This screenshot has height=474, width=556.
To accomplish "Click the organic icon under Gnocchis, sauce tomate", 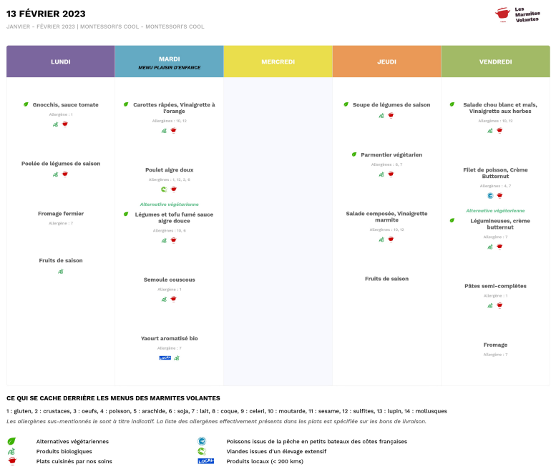I will tap(56, 124).
